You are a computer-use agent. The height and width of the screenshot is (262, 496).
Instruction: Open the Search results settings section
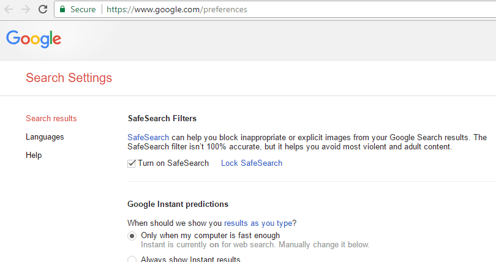pos(51,119)
